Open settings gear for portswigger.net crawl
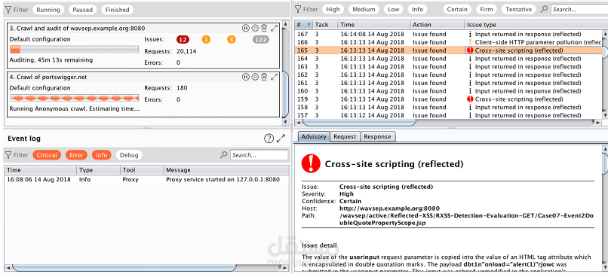Screen dimensions: 608x274 255,77
